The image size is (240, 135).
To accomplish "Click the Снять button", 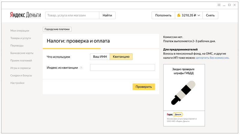I will [210, 15].
